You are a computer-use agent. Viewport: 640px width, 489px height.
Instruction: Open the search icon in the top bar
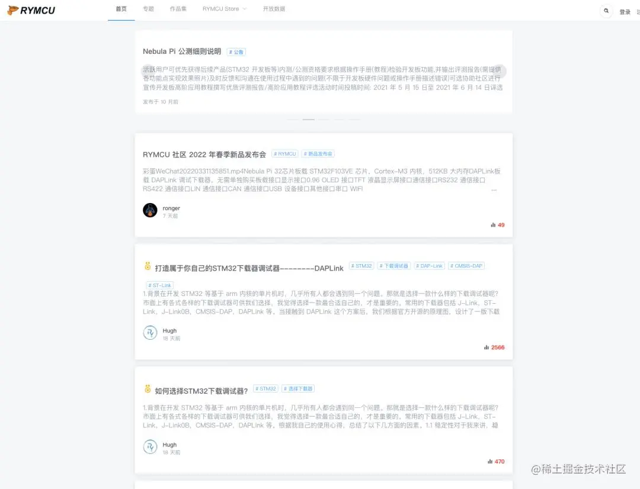point(606,11)
